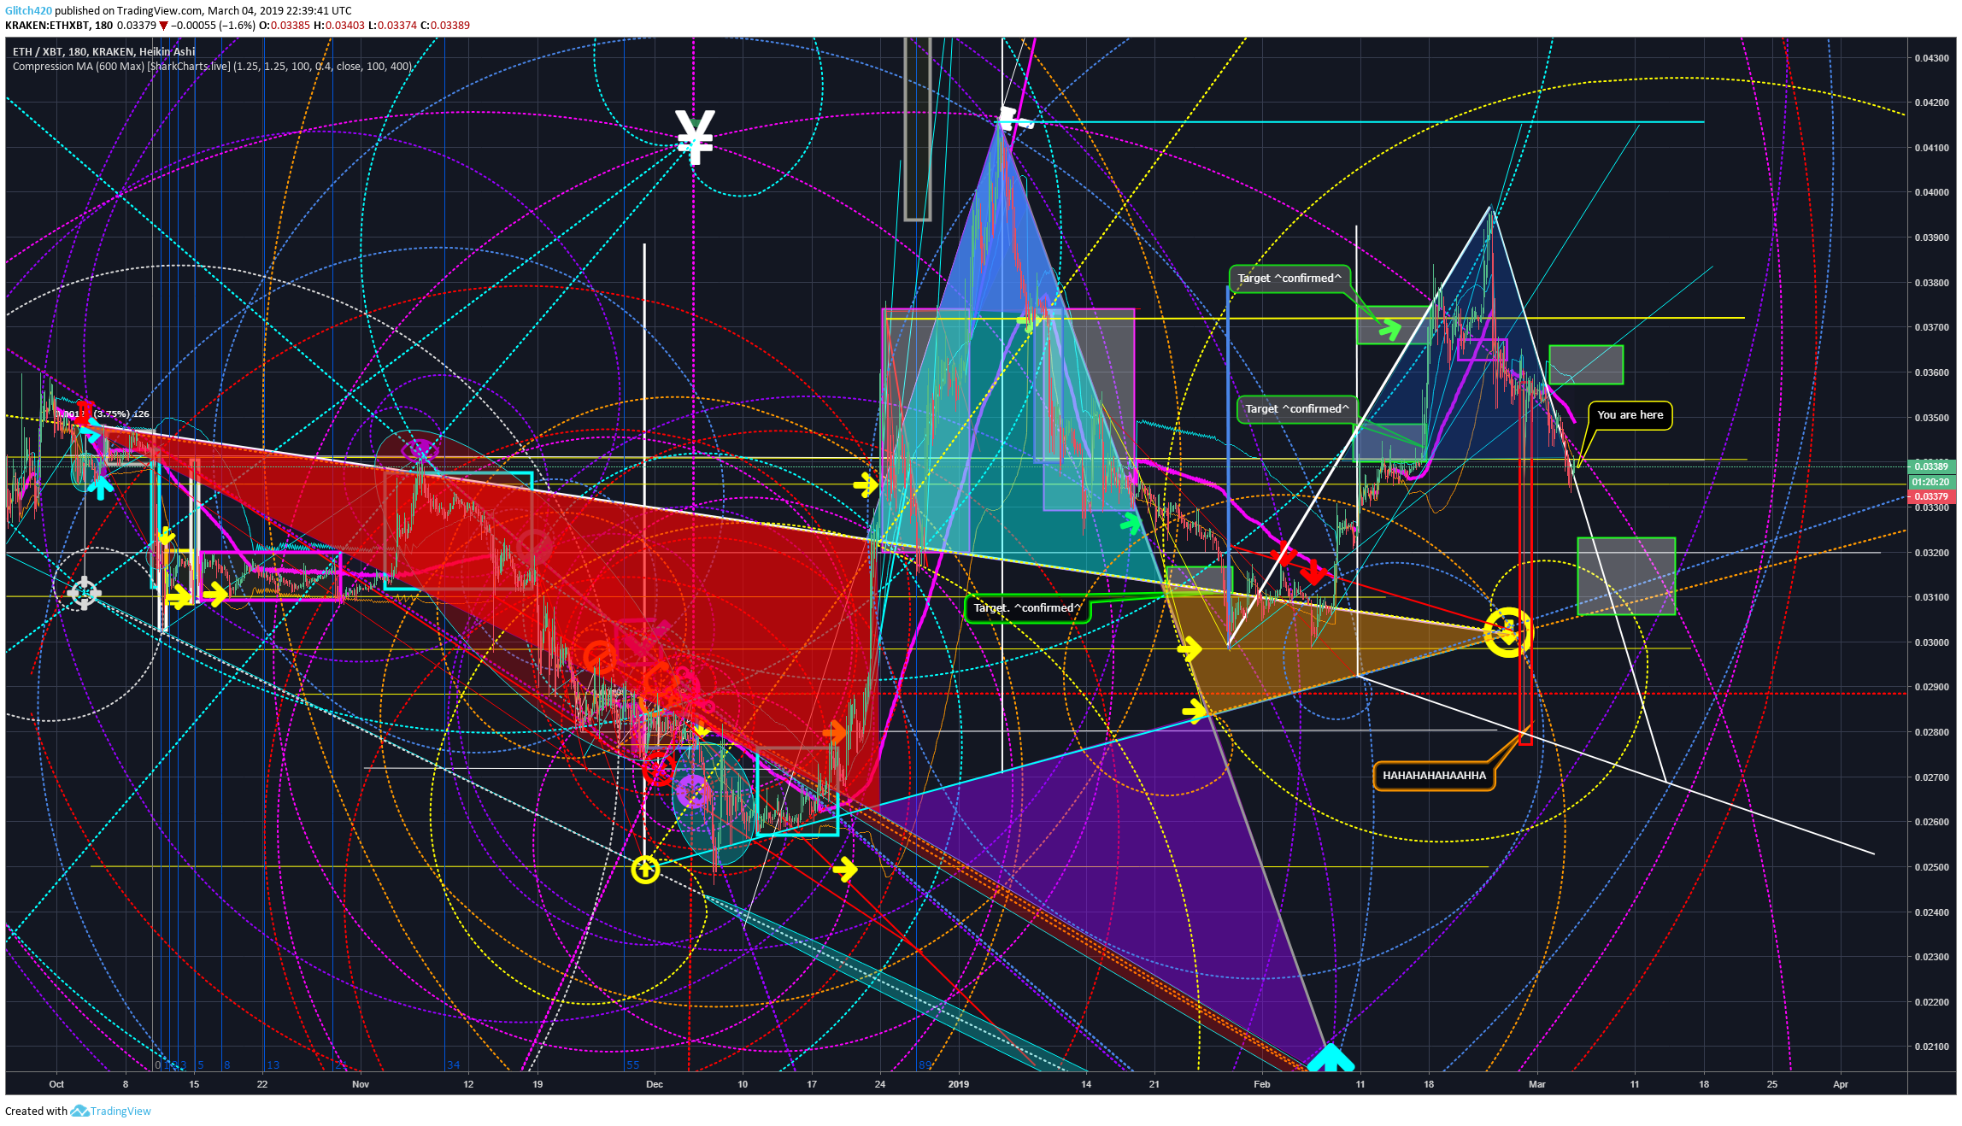Click the Oct date axis label

(x=56, y=1084)
